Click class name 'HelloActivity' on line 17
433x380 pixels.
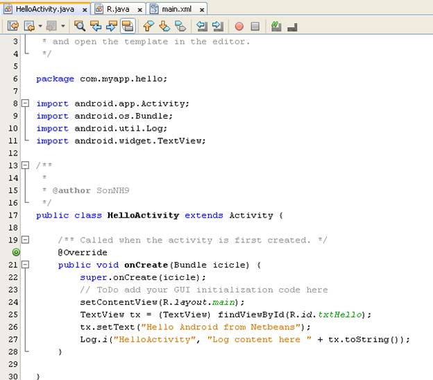144,215
